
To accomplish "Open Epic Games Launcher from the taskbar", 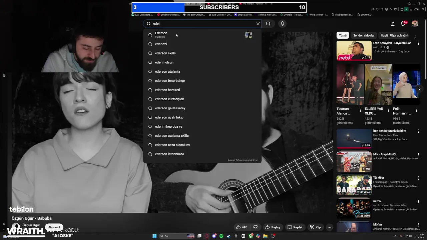I will [236, 236].
